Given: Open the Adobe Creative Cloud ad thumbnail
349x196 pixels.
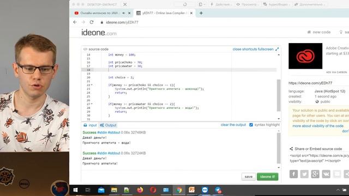Looking at the screenshot, I should (x=305, y=56).
